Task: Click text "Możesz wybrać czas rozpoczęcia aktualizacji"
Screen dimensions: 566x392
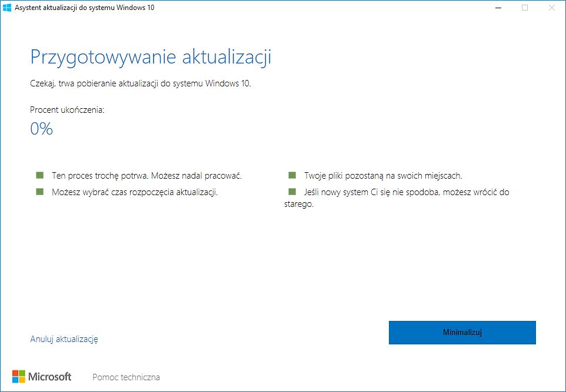Action: (135, 192)
